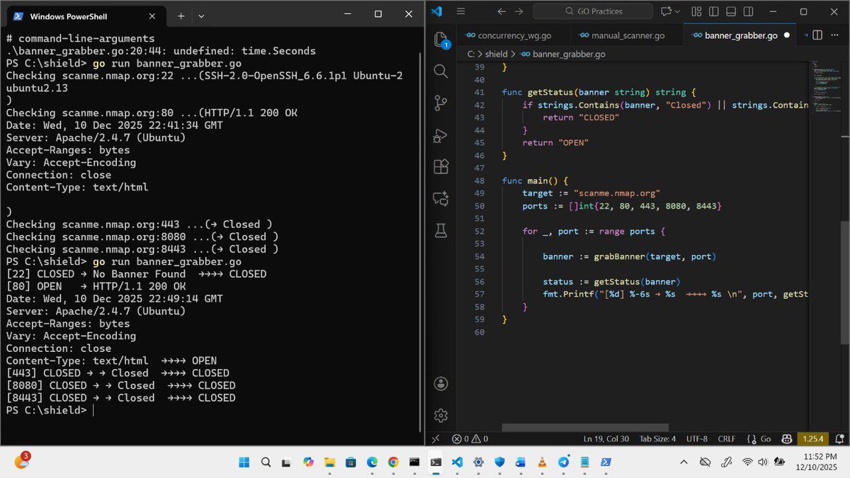Select the shield breadcrumb folder
Viewport: 850px width, 478px height.
[497, 54]
